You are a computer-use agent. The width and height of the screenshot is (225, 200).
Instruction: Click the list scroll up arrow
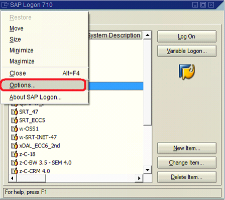click(148, 35)
